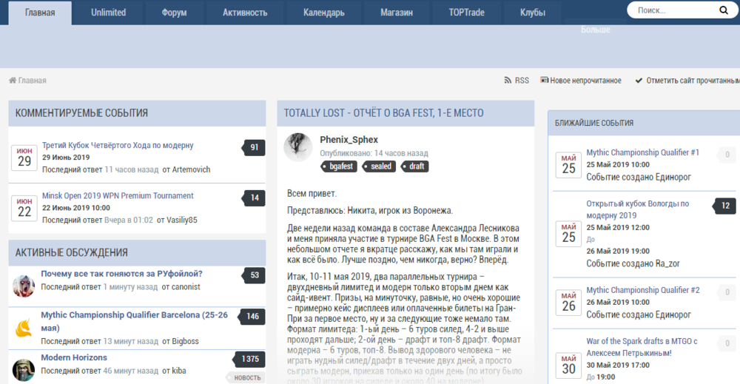This screenshot has width=740, height=384.
Task: Open Modern Horizons discussion
Action: tap(74, 357)
